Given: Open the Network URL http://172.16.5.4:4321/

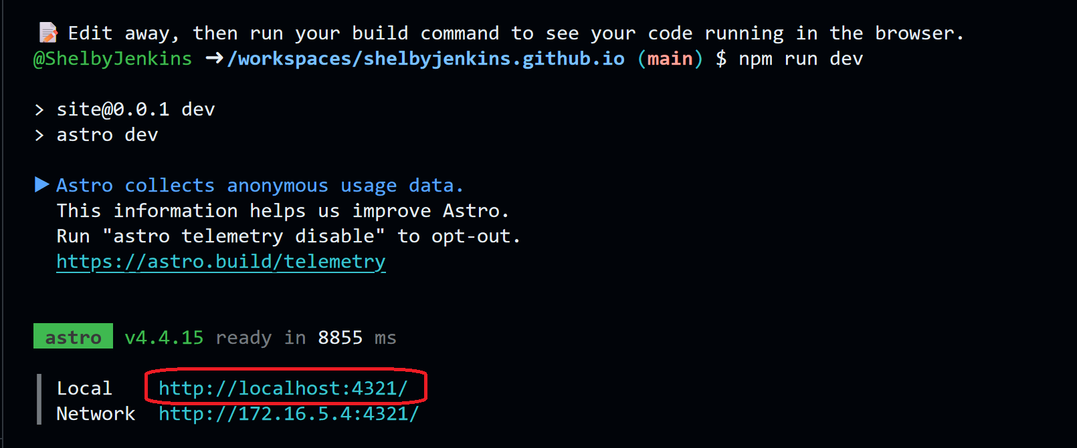Looking at the screenshot, I should pos(288,414).
